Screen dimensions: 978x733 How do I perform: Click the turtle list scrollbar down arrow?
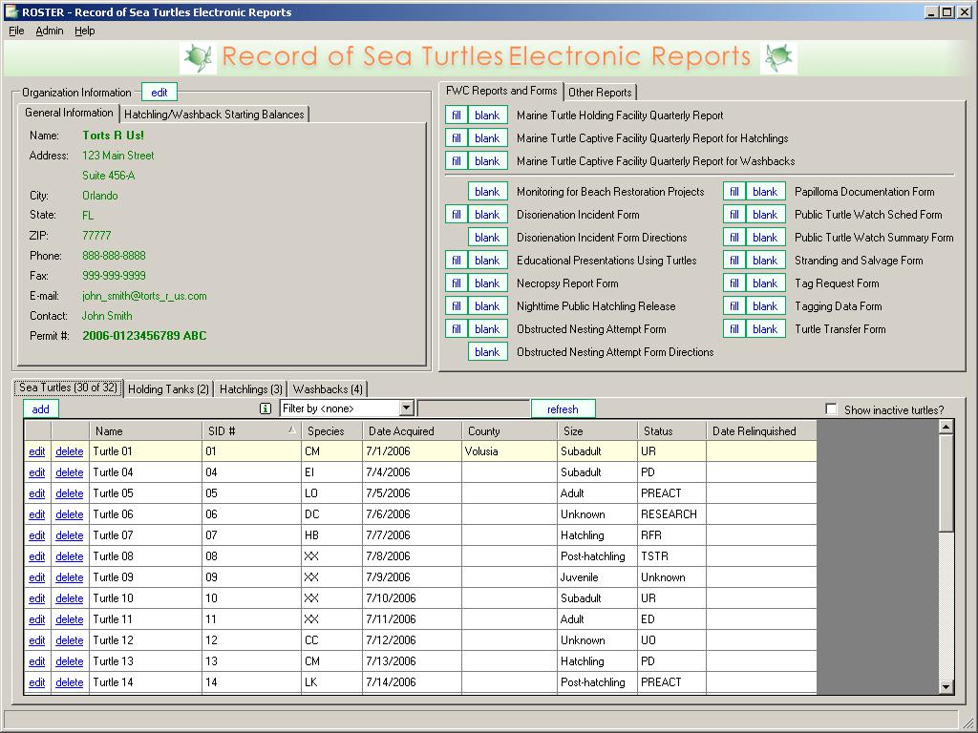(x=946, y=686)
